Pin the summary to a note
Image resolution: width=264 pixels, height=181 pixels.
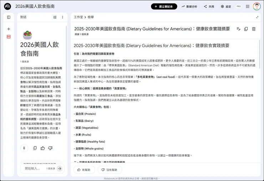tap(24, 148)
